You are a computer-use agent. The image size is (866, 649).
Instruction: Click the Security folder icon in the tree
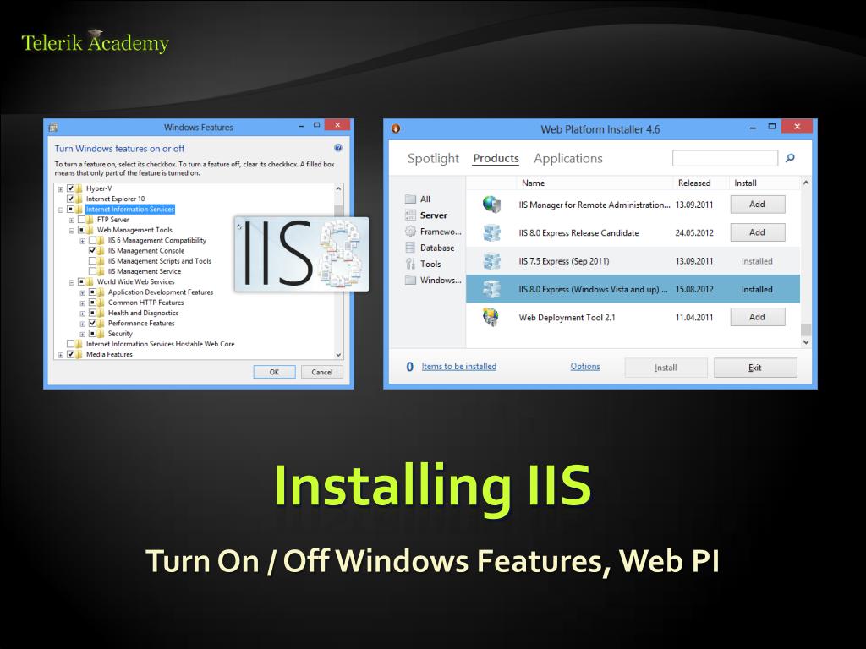coord(101,334)
